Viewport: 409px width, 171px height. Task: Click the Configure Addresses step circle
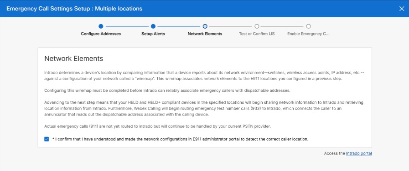[101, 26]
